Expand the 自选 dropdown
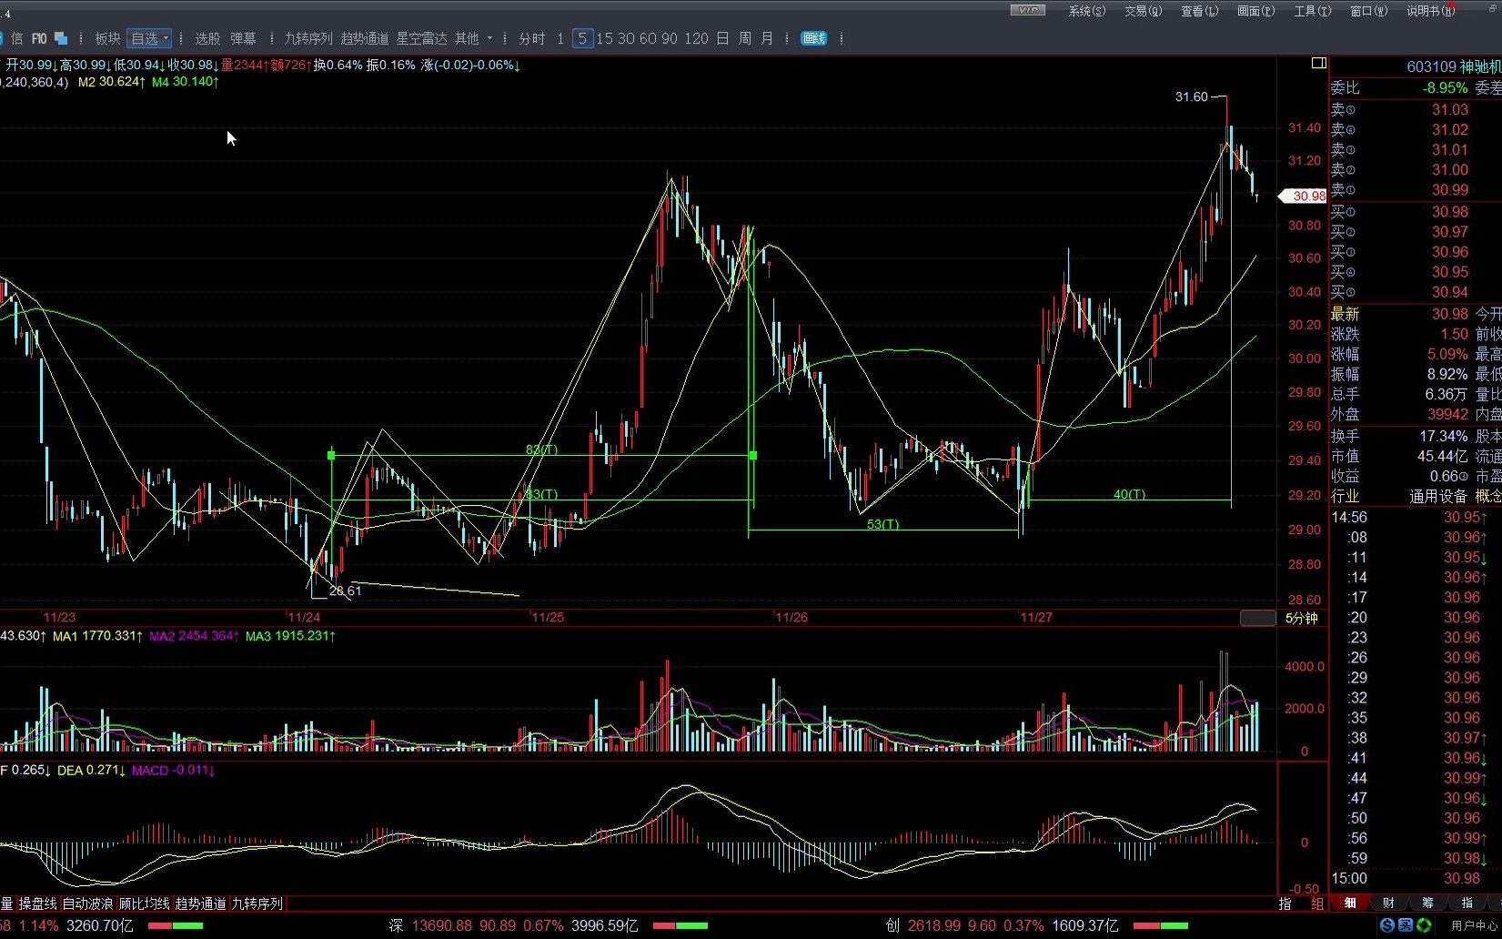The width and height of the screenshot is (1502, 939). (149, 38)
